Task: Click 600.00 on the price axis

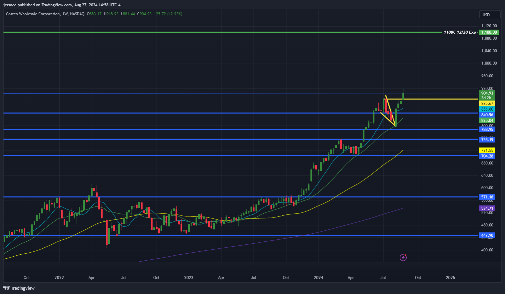Action: click(487, 188)
